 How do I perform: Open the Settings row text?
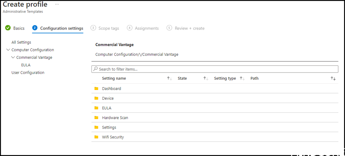(x=109, y=127)
